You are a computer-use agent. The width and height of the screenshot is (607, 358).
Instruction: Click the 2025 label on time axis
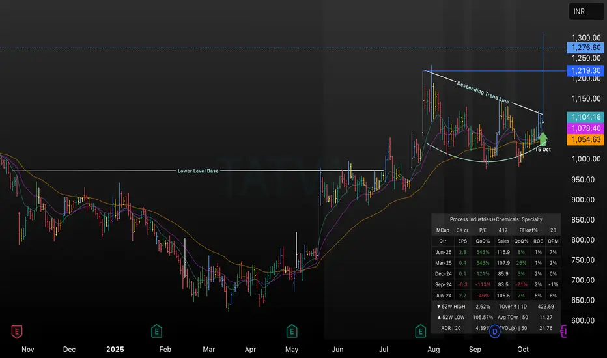coord(115,350)
